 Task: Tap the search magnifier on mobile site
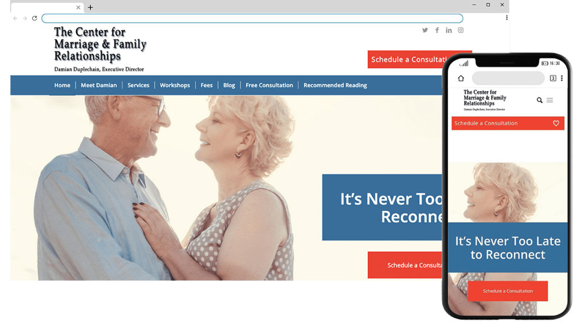pyautogui.click(x=540, y=100)
